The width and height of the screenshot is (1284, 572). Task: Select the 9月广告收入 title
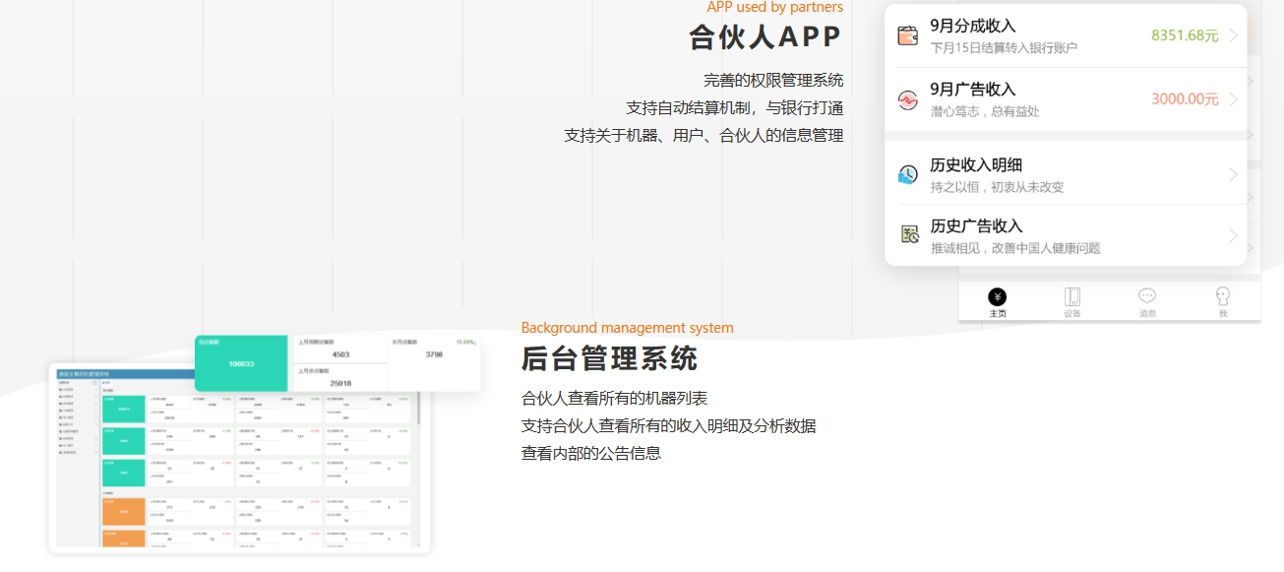click(972, 90)
